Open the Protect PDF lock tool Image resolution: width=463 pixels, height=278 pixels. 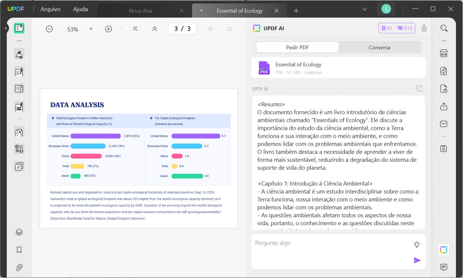tap(444, 89)
